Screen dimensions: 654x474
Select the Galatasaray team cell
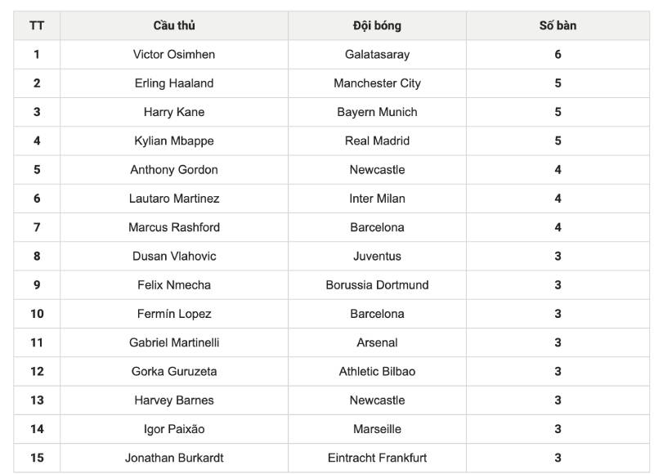click(377, 55)
